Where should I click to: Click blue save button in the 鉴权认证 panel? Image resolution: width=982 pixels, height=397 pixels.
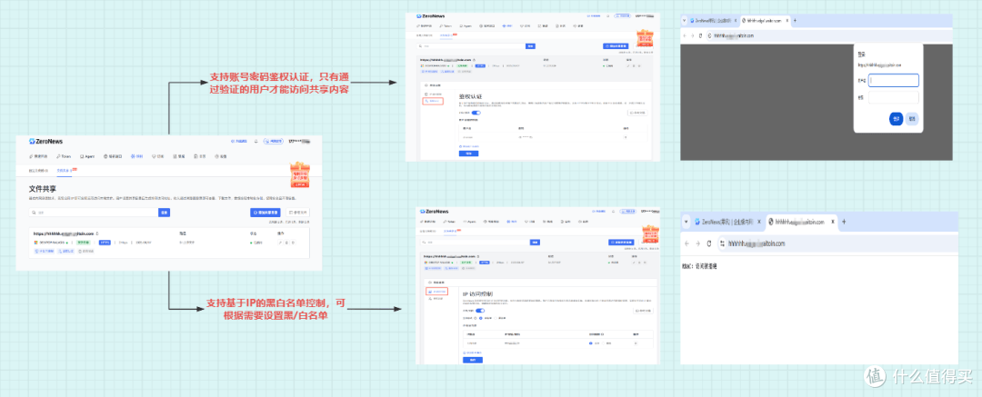click(x=468, y=154)
